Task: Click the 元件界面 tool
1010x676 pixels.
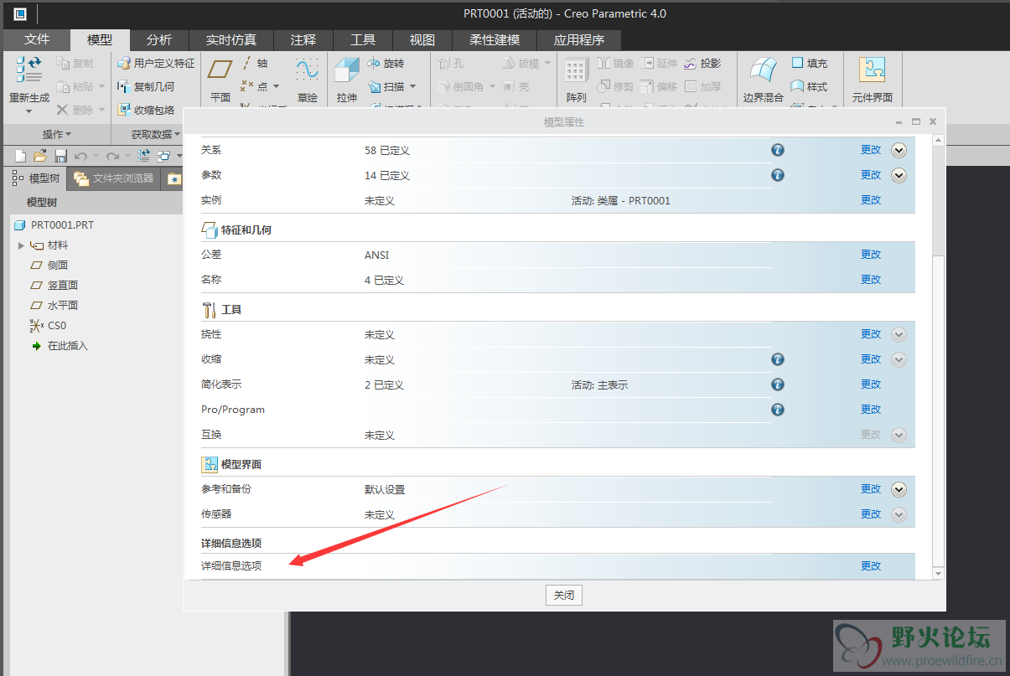Action: 873,81
